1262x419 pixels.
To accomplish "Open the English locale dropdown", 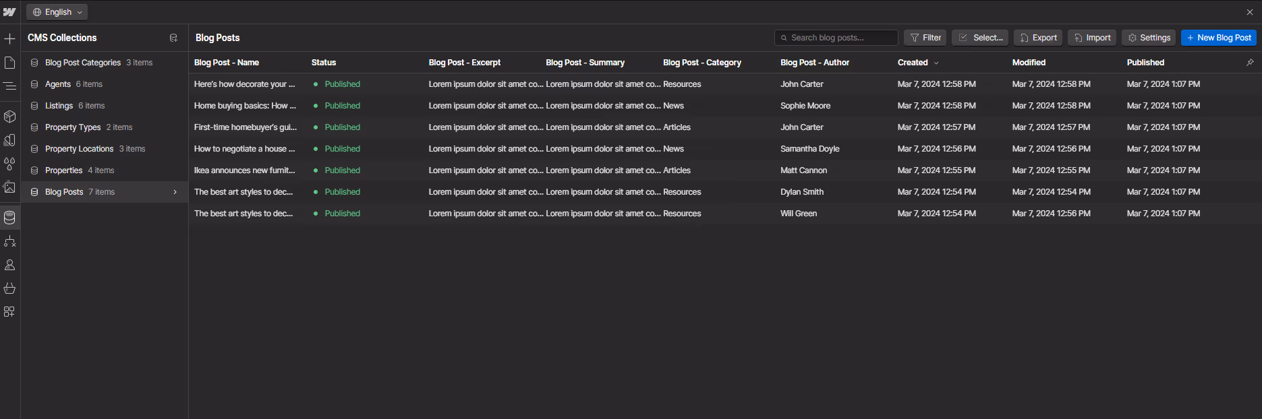I will point(57,12).
